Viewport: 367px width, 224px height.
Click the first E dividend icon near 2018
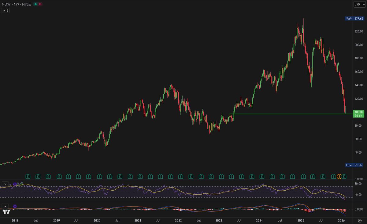(x=28, y=176)
